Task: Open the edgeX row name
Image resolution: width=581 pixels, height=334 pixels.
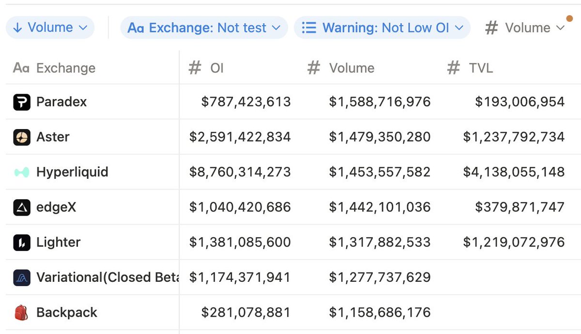Action: click(x=56, y=207)
